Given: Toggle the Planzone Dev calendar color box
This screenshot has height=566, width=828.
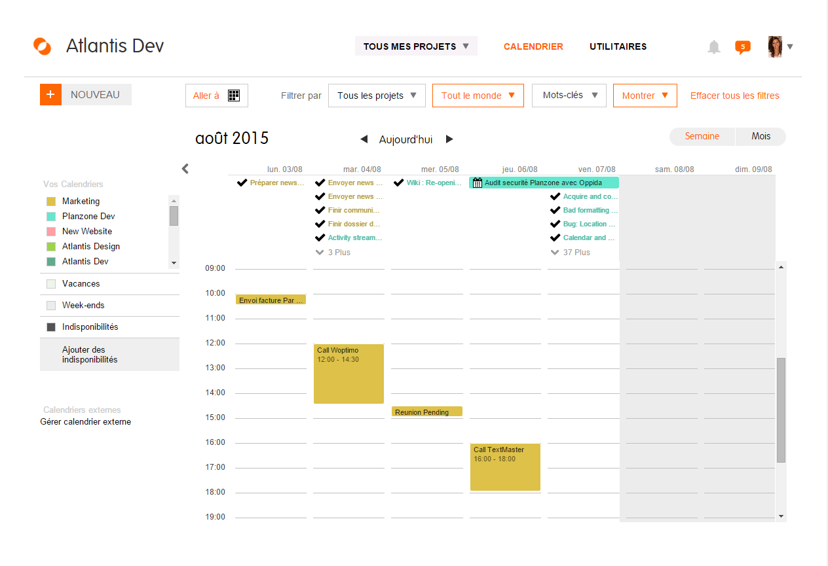Looking at the screenshot, I should (x=51, y=217).
